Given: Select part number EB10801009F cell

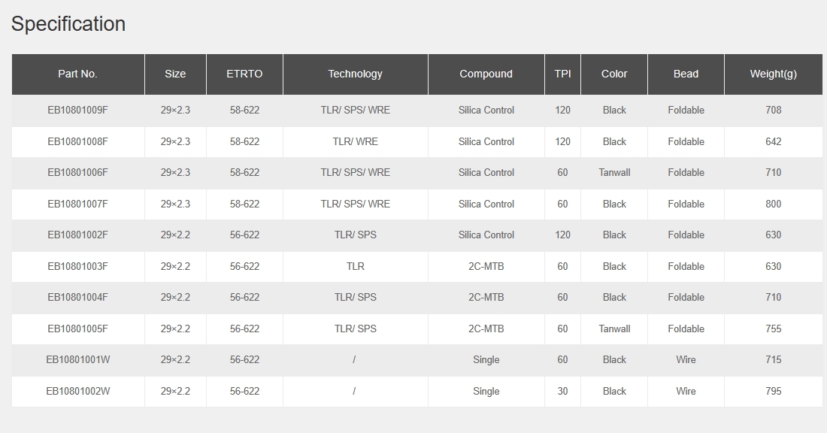Looking at the screenshot, I should [78, 111].
